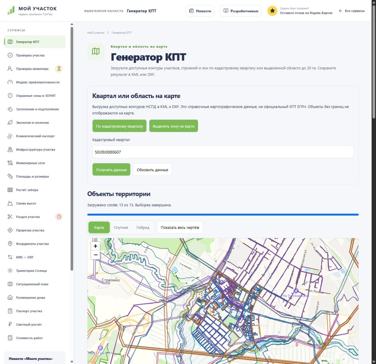Click the Раздел участка scissors icon
The image size is (376, 364).
coord(10,217)
